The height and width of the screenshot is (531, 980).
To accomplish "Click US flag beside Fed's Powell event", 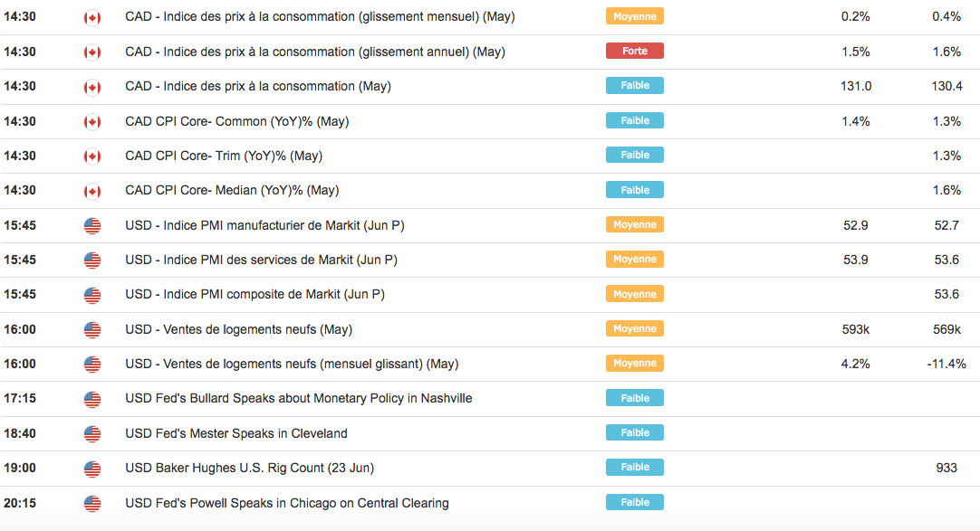I will [91, 503].
